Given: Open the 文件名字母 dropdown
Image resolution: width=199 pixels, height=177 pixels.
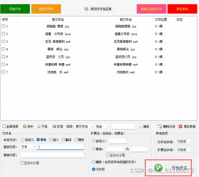Looking at the screenshot, I should 185,141.
